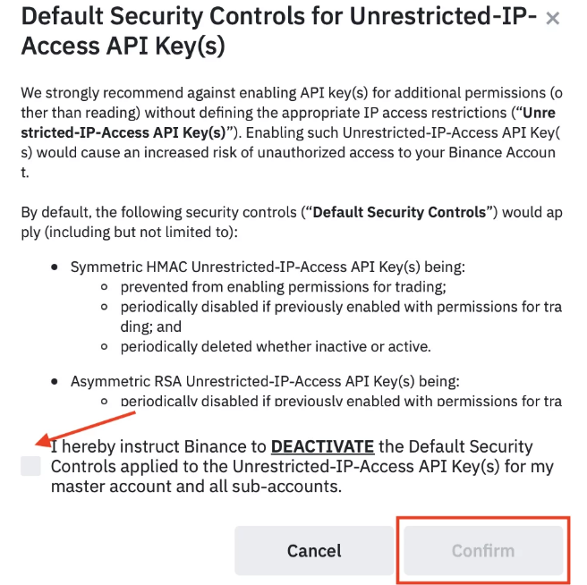Click the bullet dot before Asymmetric RSA
This screenshot has height=585, width=587.
(55, 381)
